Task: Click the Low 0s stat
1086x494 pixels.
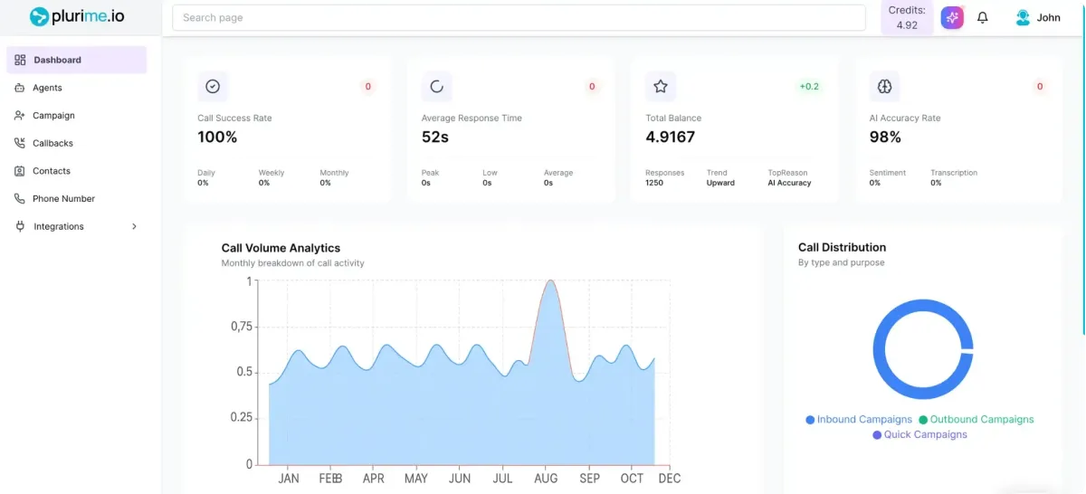Action: click(x=490, y=177)
